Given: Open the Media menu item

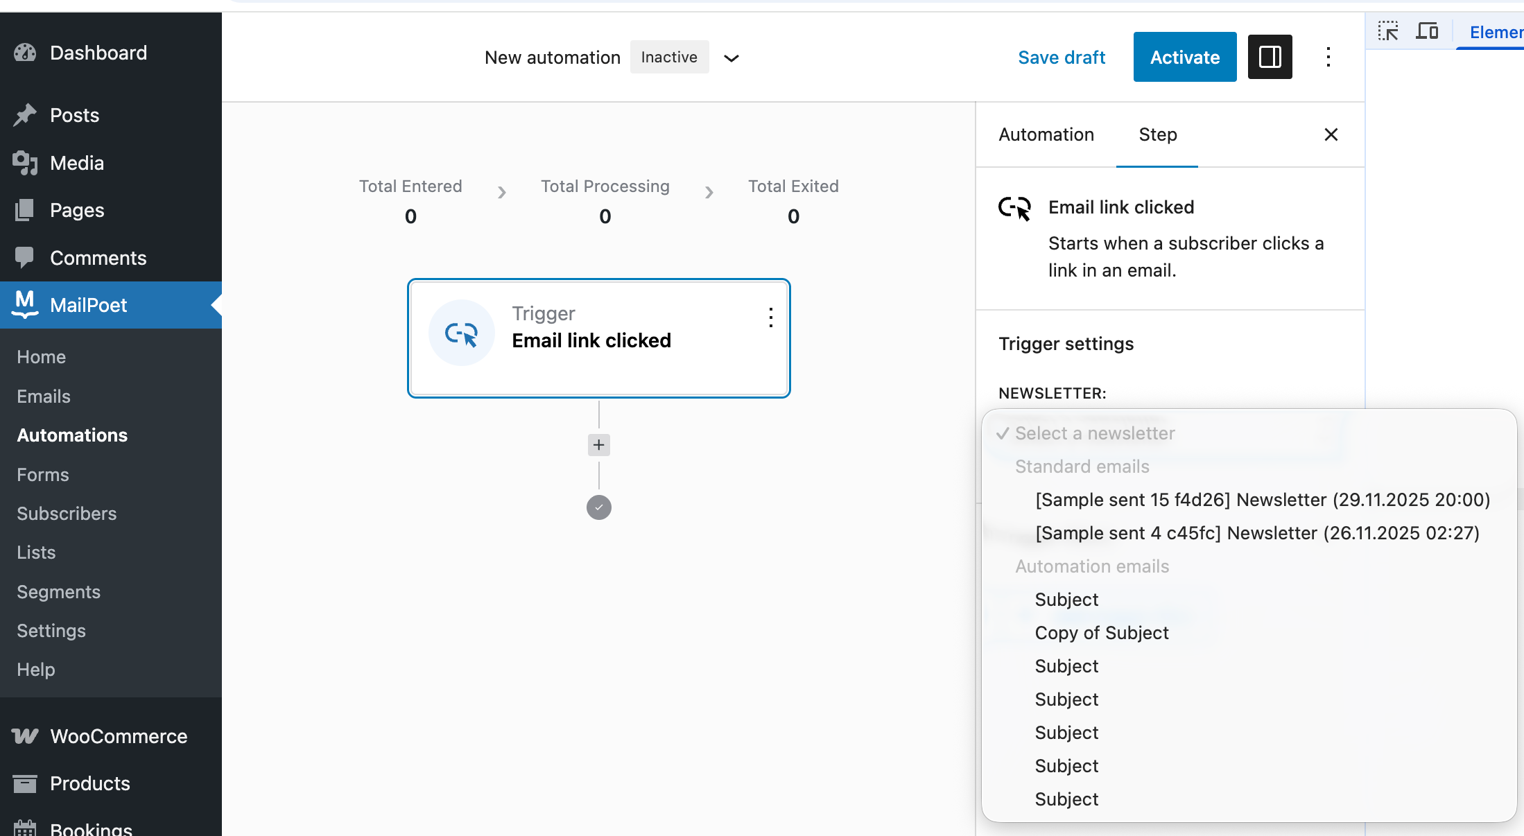Looking at the screenshot, I should (111, 163).
